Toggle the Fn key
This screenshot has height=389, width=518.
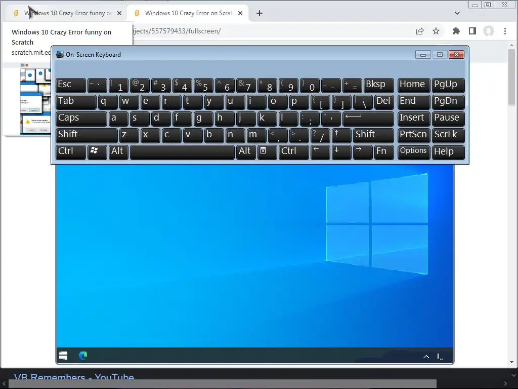384,152
